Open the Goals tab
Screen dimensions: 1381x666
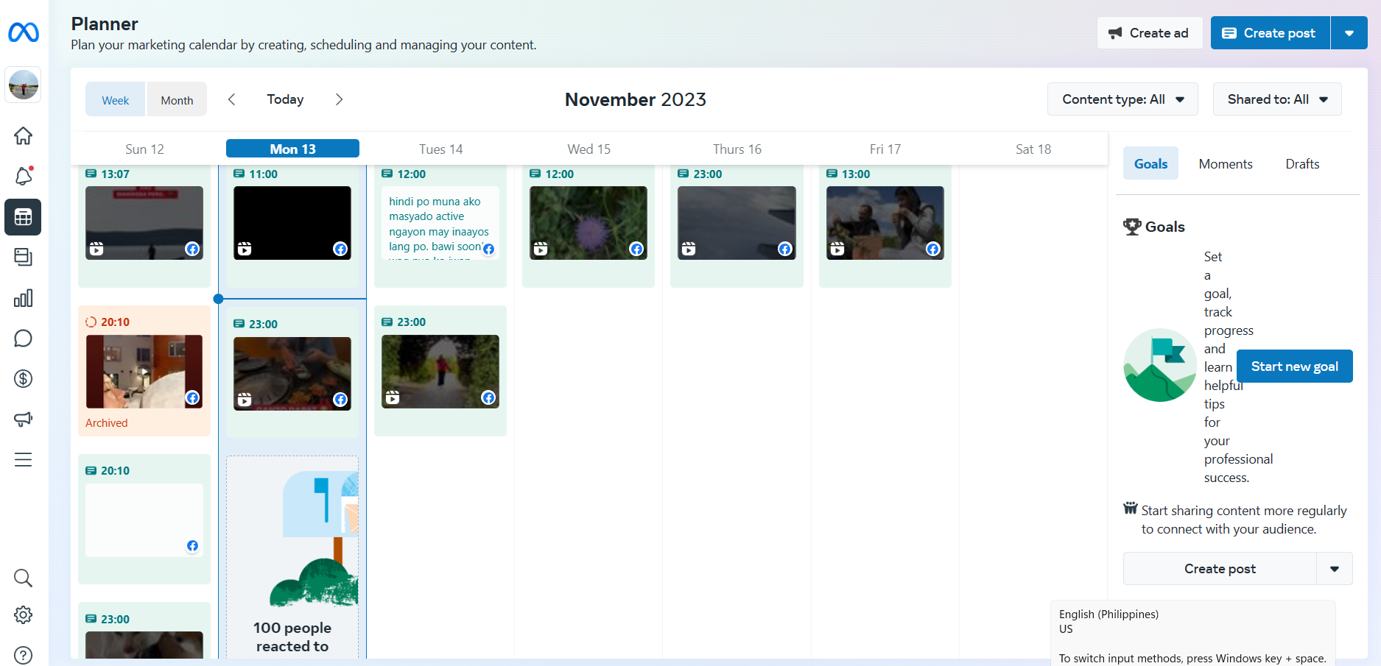1150,163
